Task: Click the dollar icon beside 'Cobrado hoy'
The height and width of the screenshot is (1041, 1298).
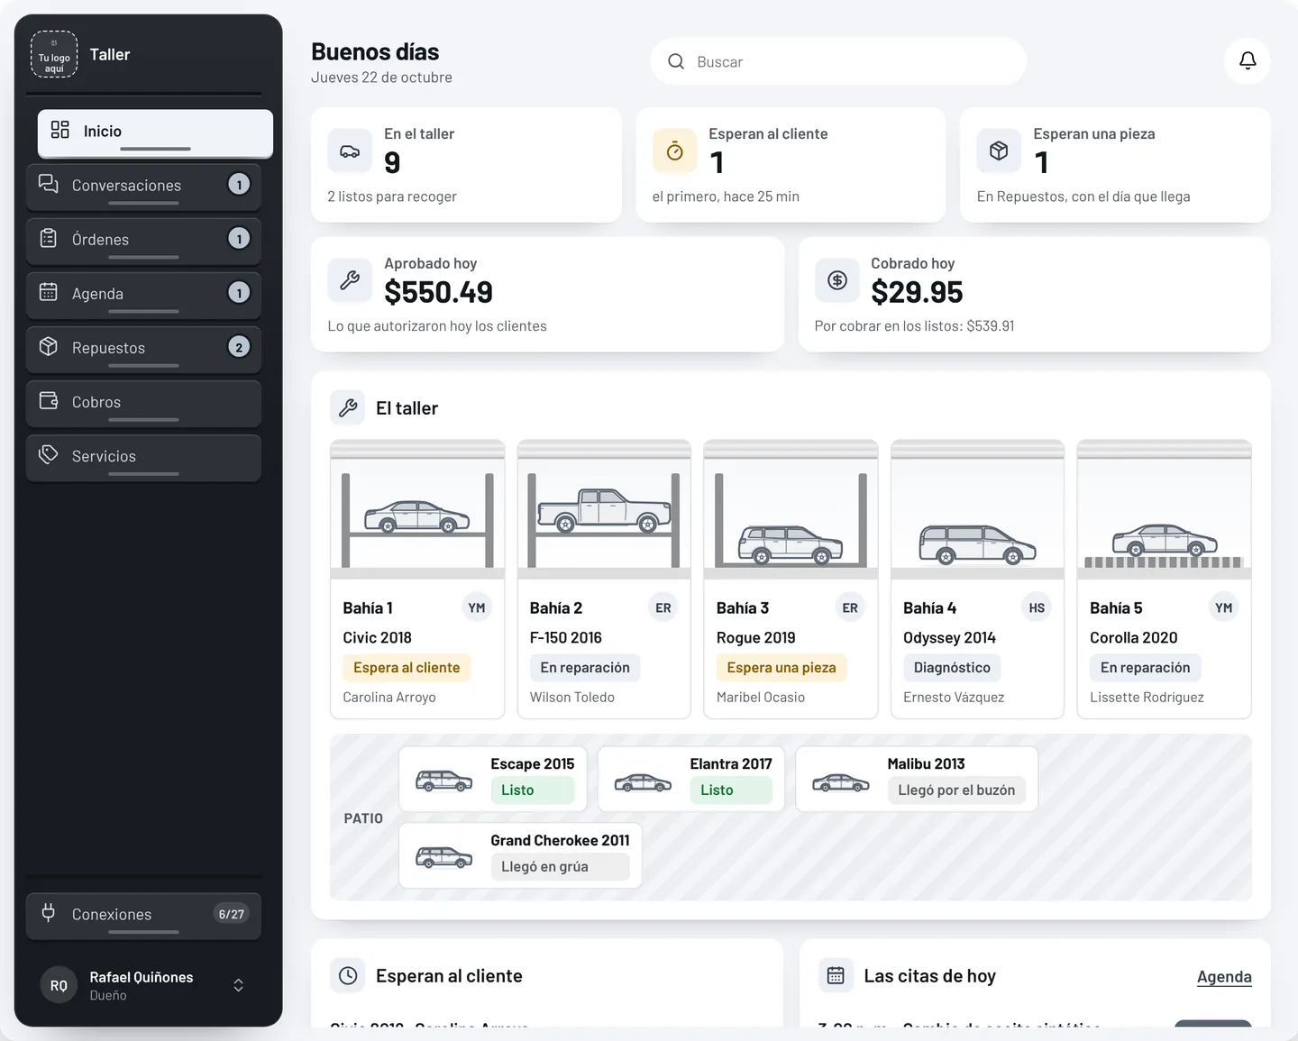Action: 837,280
